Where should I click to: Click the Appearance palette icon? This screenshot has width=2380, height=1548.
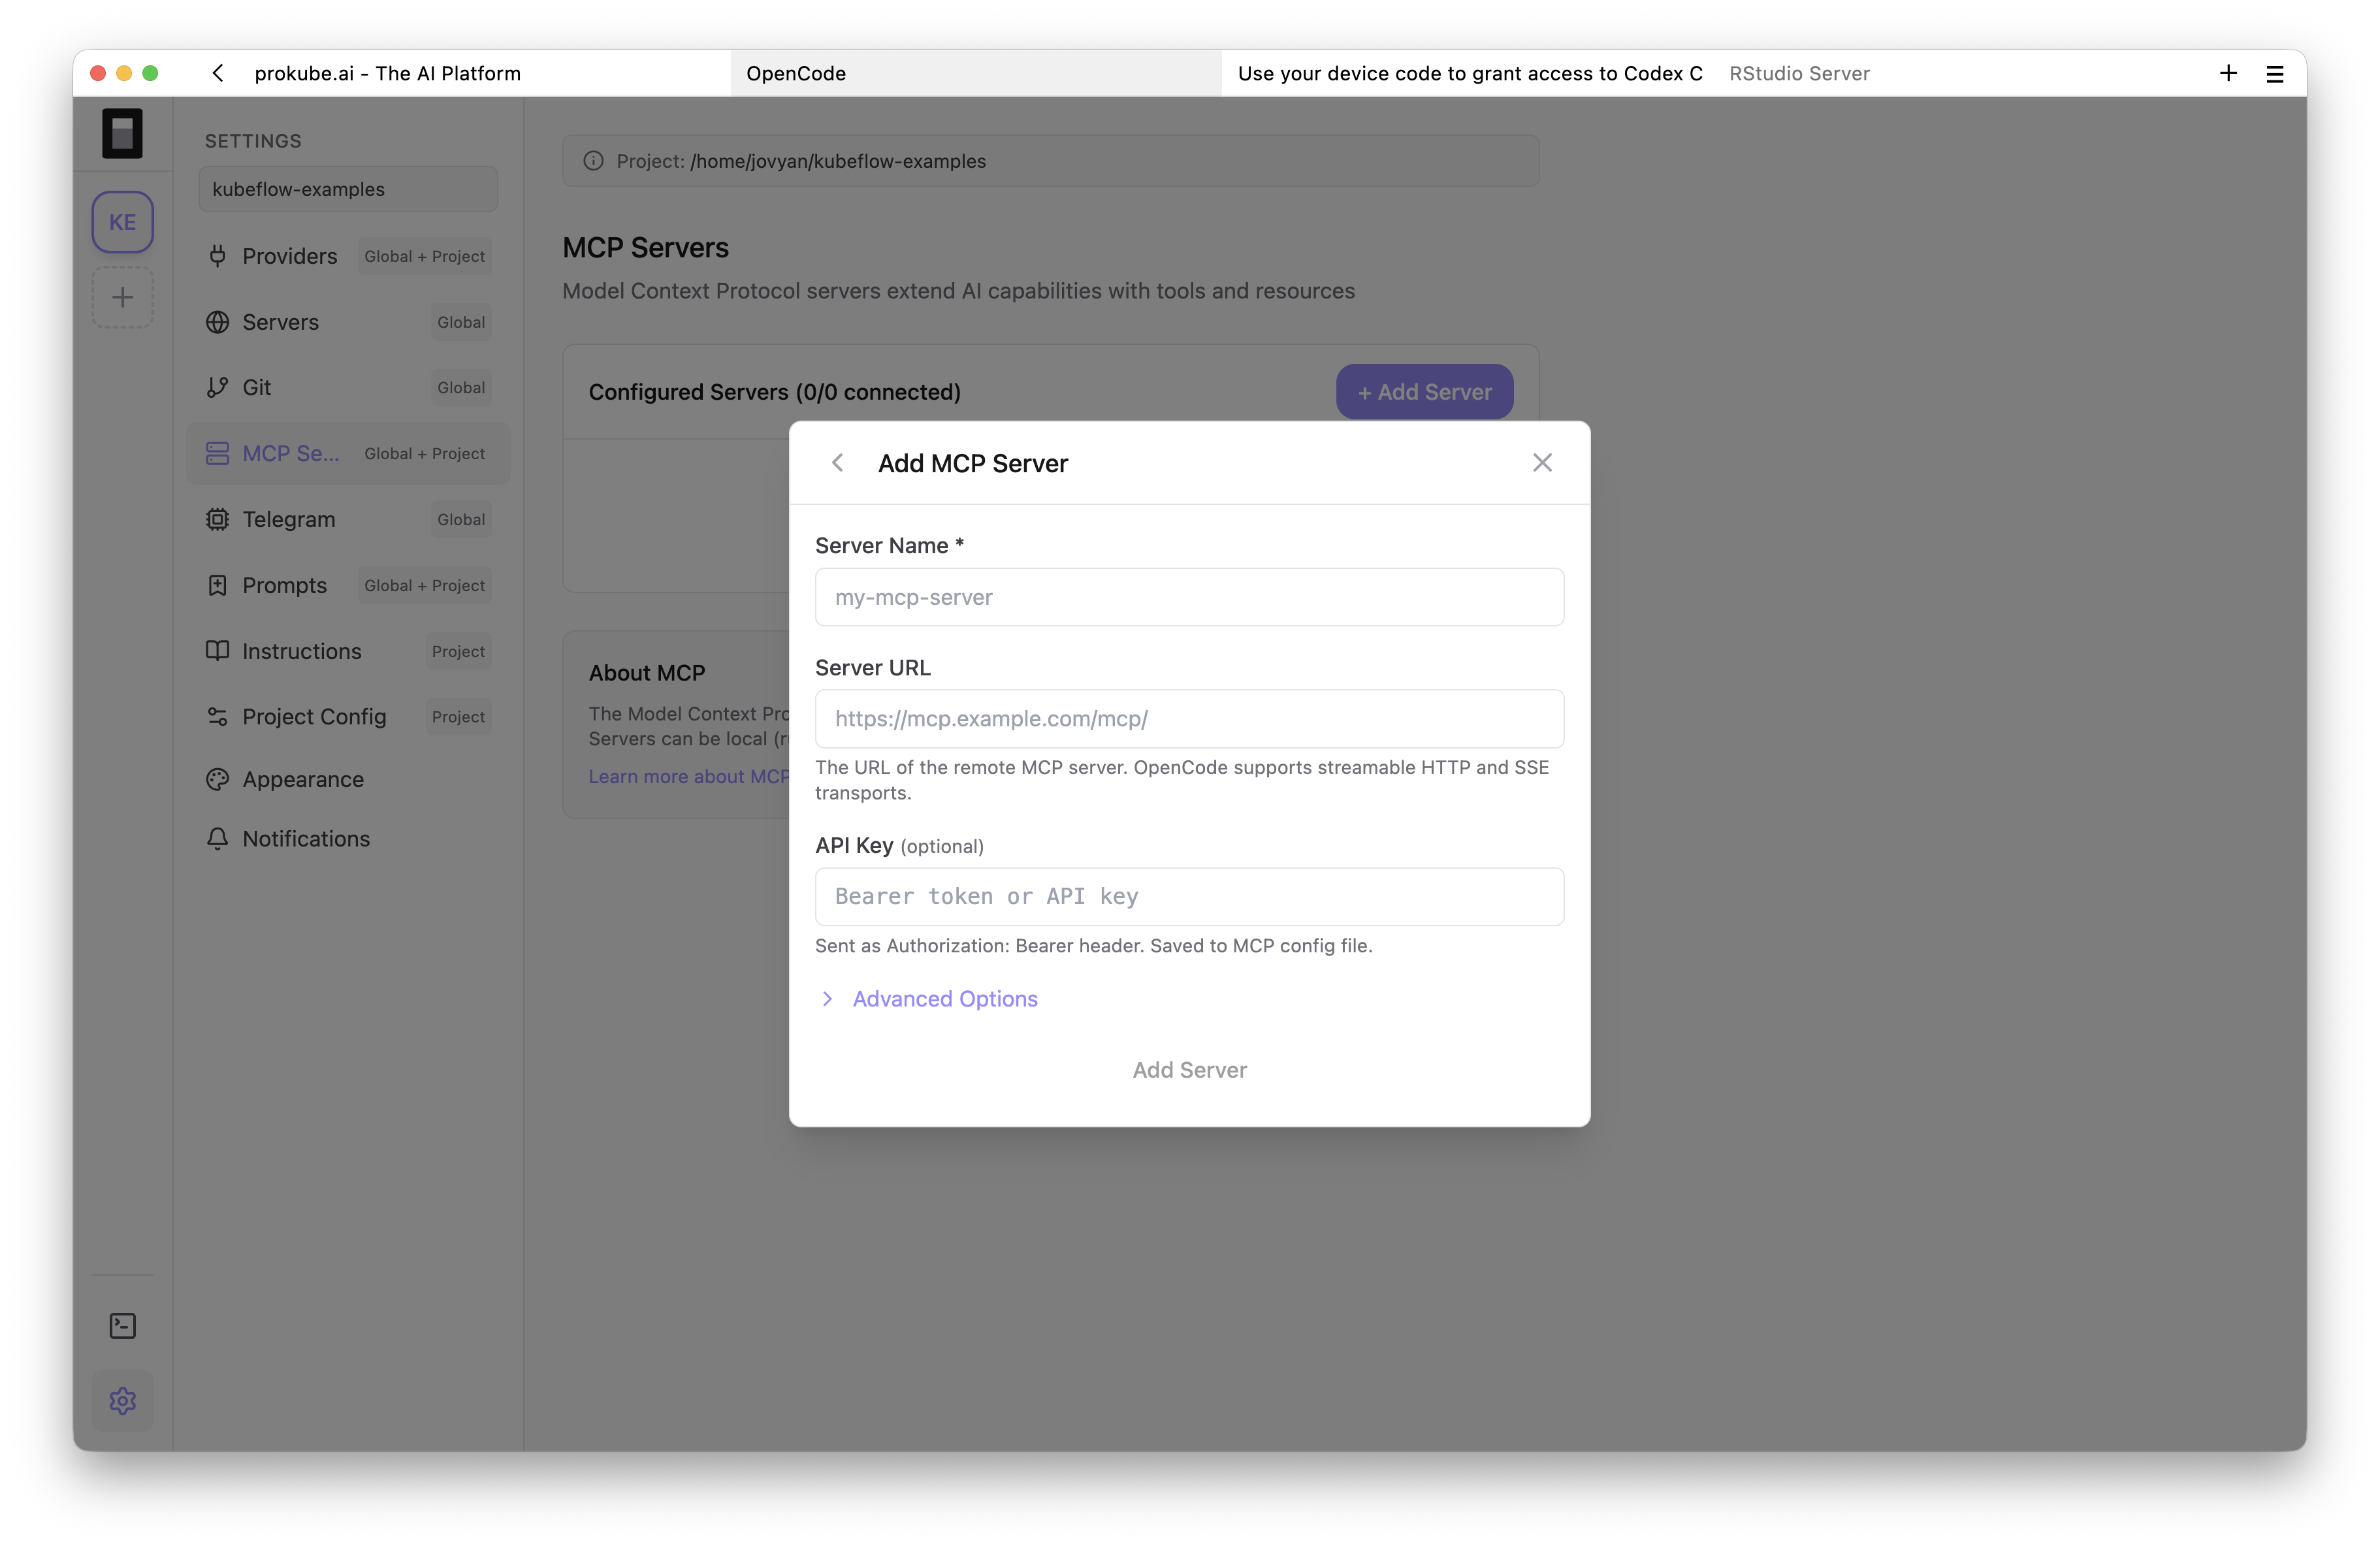tap(217, 779)
